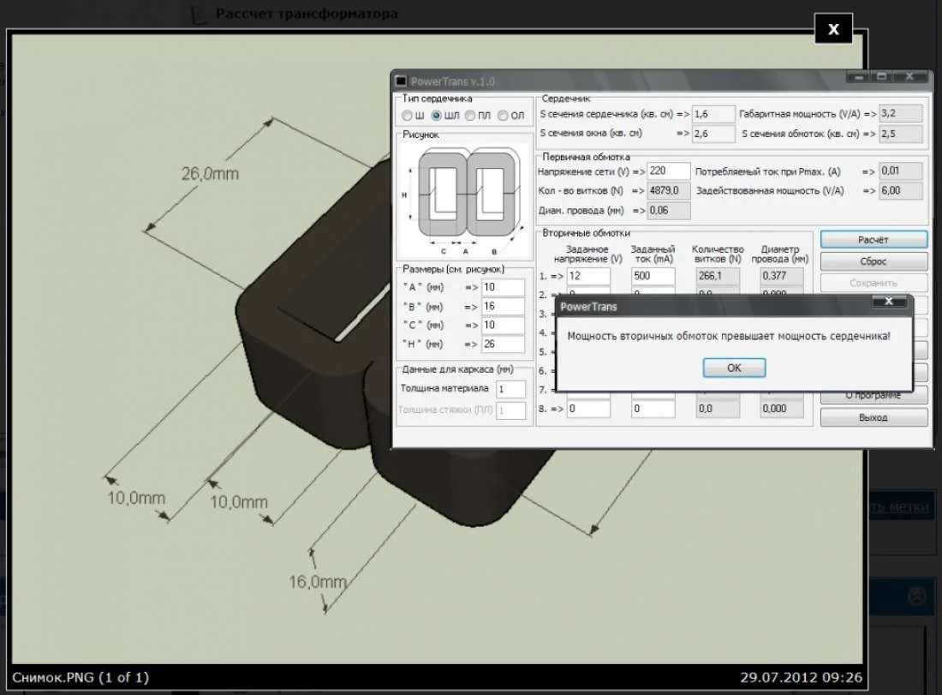Minimize the PowerTrans window

[x=859, y=77]
